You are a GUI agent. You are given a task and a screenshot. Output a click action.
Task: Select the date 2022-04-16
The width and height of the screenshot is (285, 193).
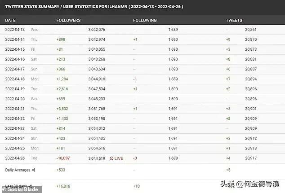15,59
